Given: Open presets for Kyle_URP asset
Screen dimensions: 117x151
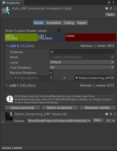Looking at the screenshot, I should (111, 8).
